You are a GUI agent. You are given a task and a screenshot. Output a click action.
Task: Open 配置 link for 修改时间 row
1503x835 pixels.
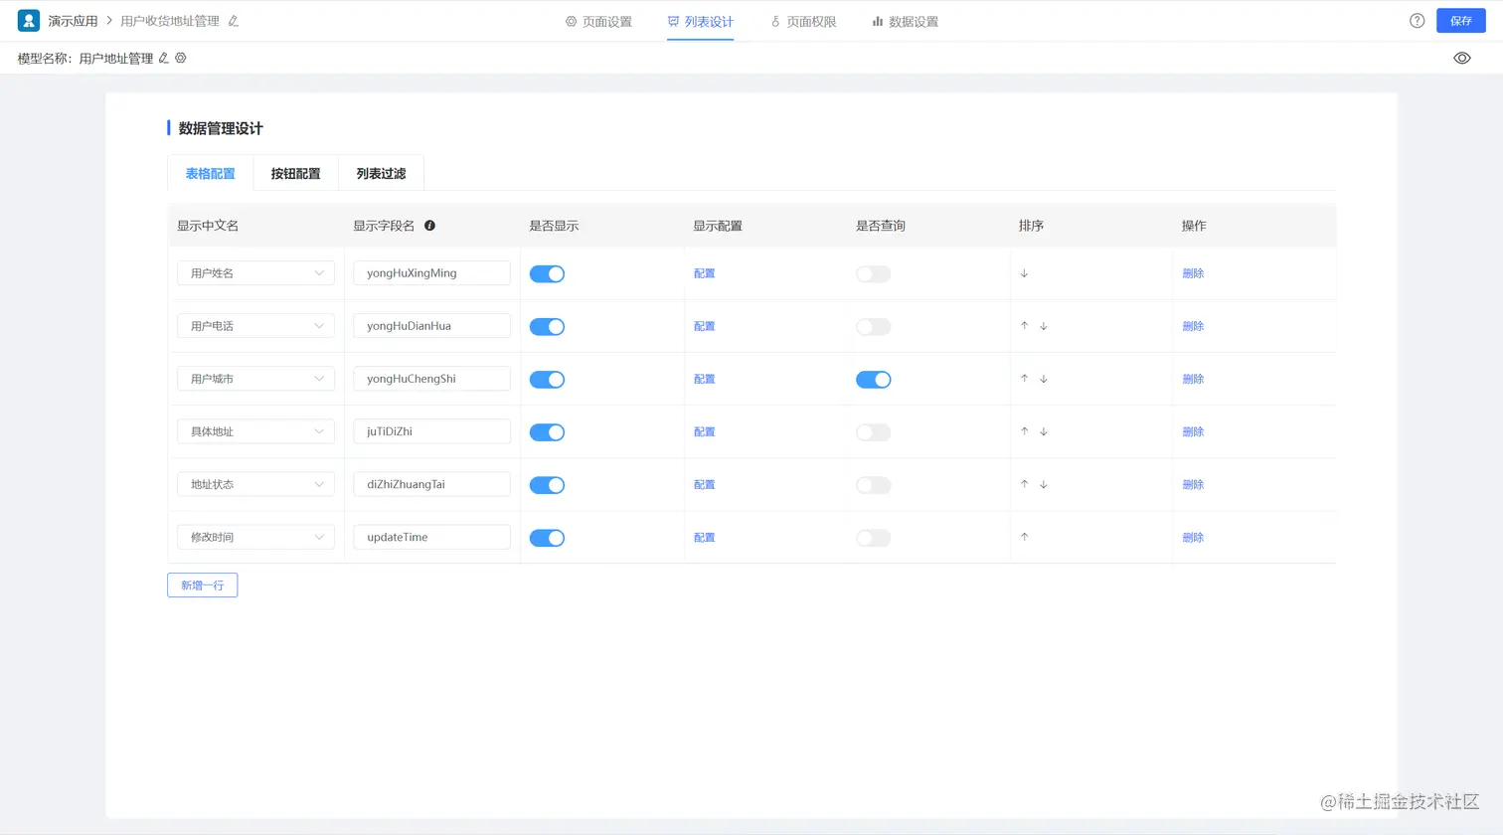point(705,537)
